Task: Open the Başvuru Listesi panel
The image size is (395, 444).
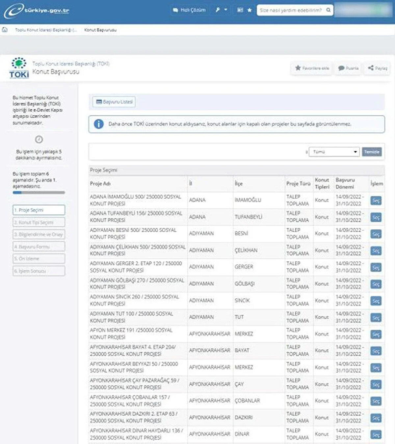Action: (114, 102)
